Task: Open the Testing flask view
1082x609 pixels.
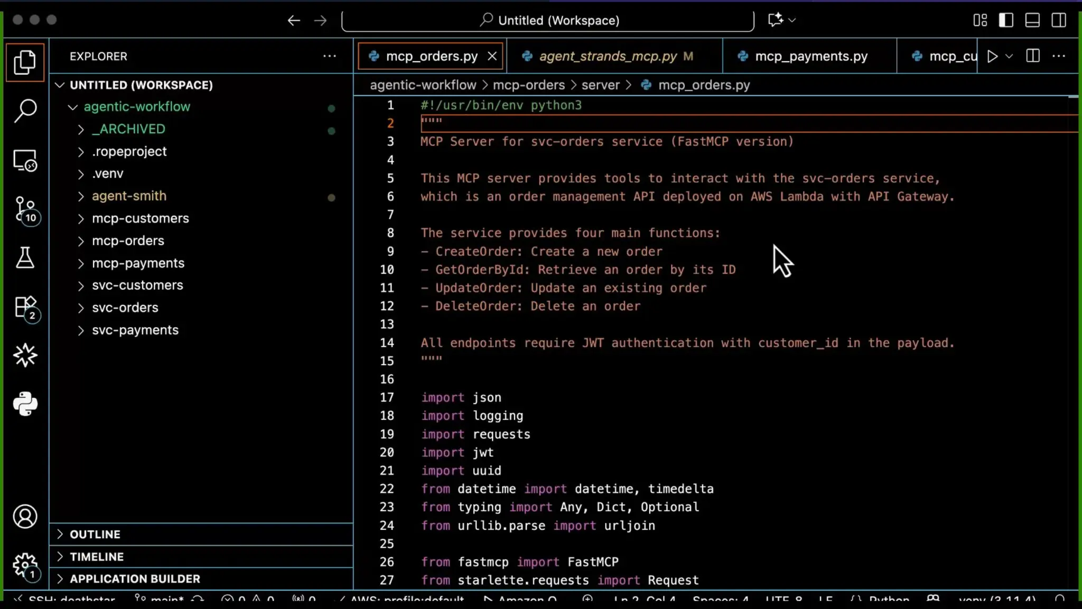Action: tap(25, 258)
